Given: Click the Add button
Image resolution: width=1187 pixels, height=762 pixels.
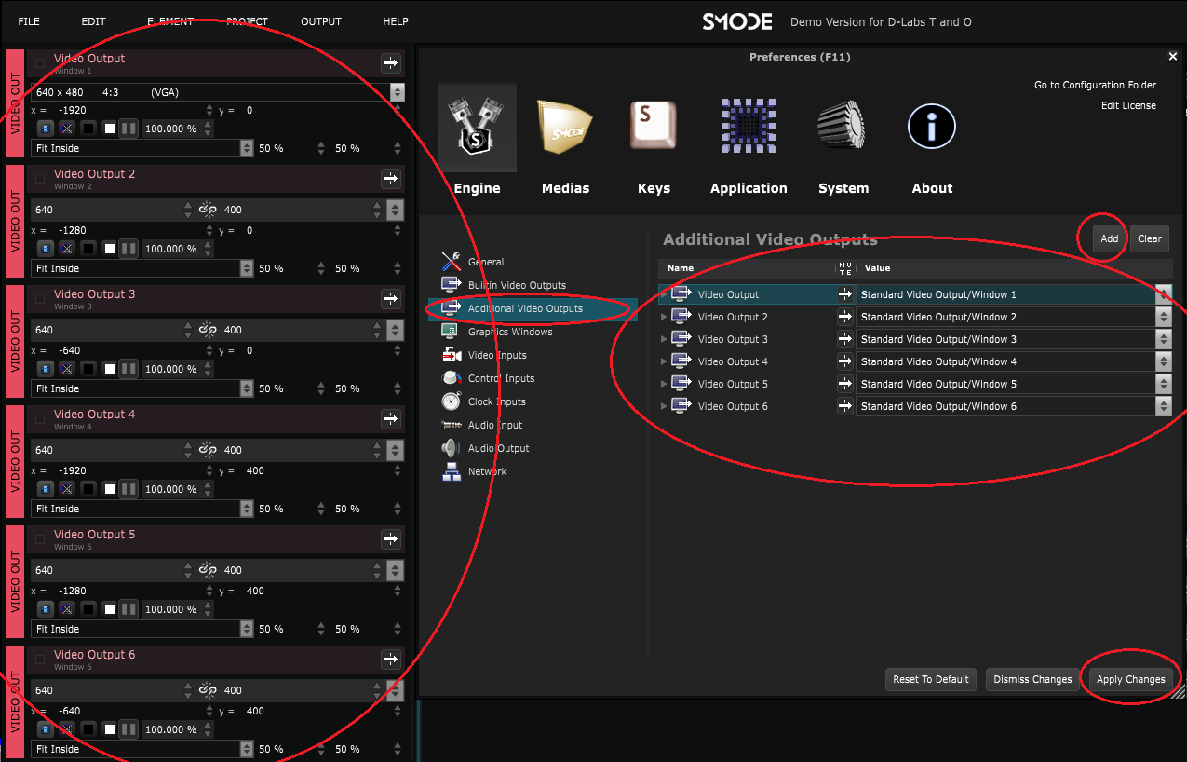Looking at the screenshot, I should (x=1109, y=238).
